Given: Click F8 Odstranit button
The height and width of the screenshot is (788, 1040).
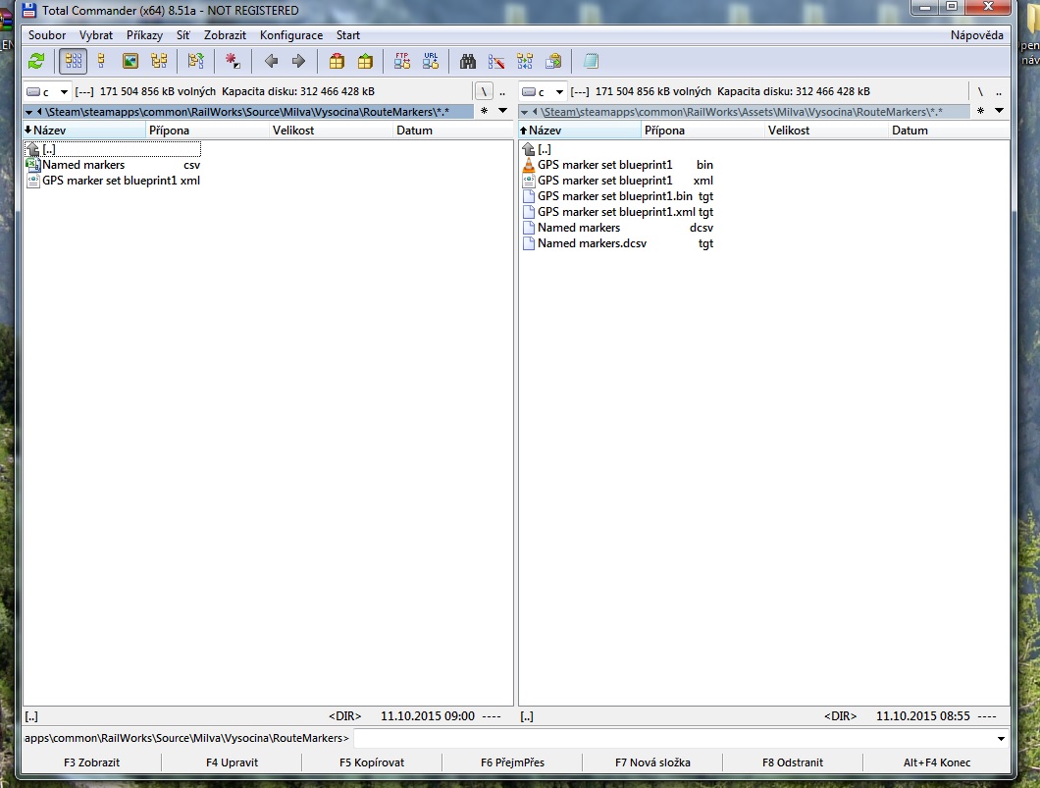Looking at the screenshot, I should tap(793, 762).
